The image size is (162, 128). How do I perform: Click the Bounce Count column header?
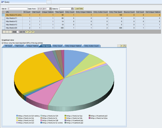[x=129, y=12]
